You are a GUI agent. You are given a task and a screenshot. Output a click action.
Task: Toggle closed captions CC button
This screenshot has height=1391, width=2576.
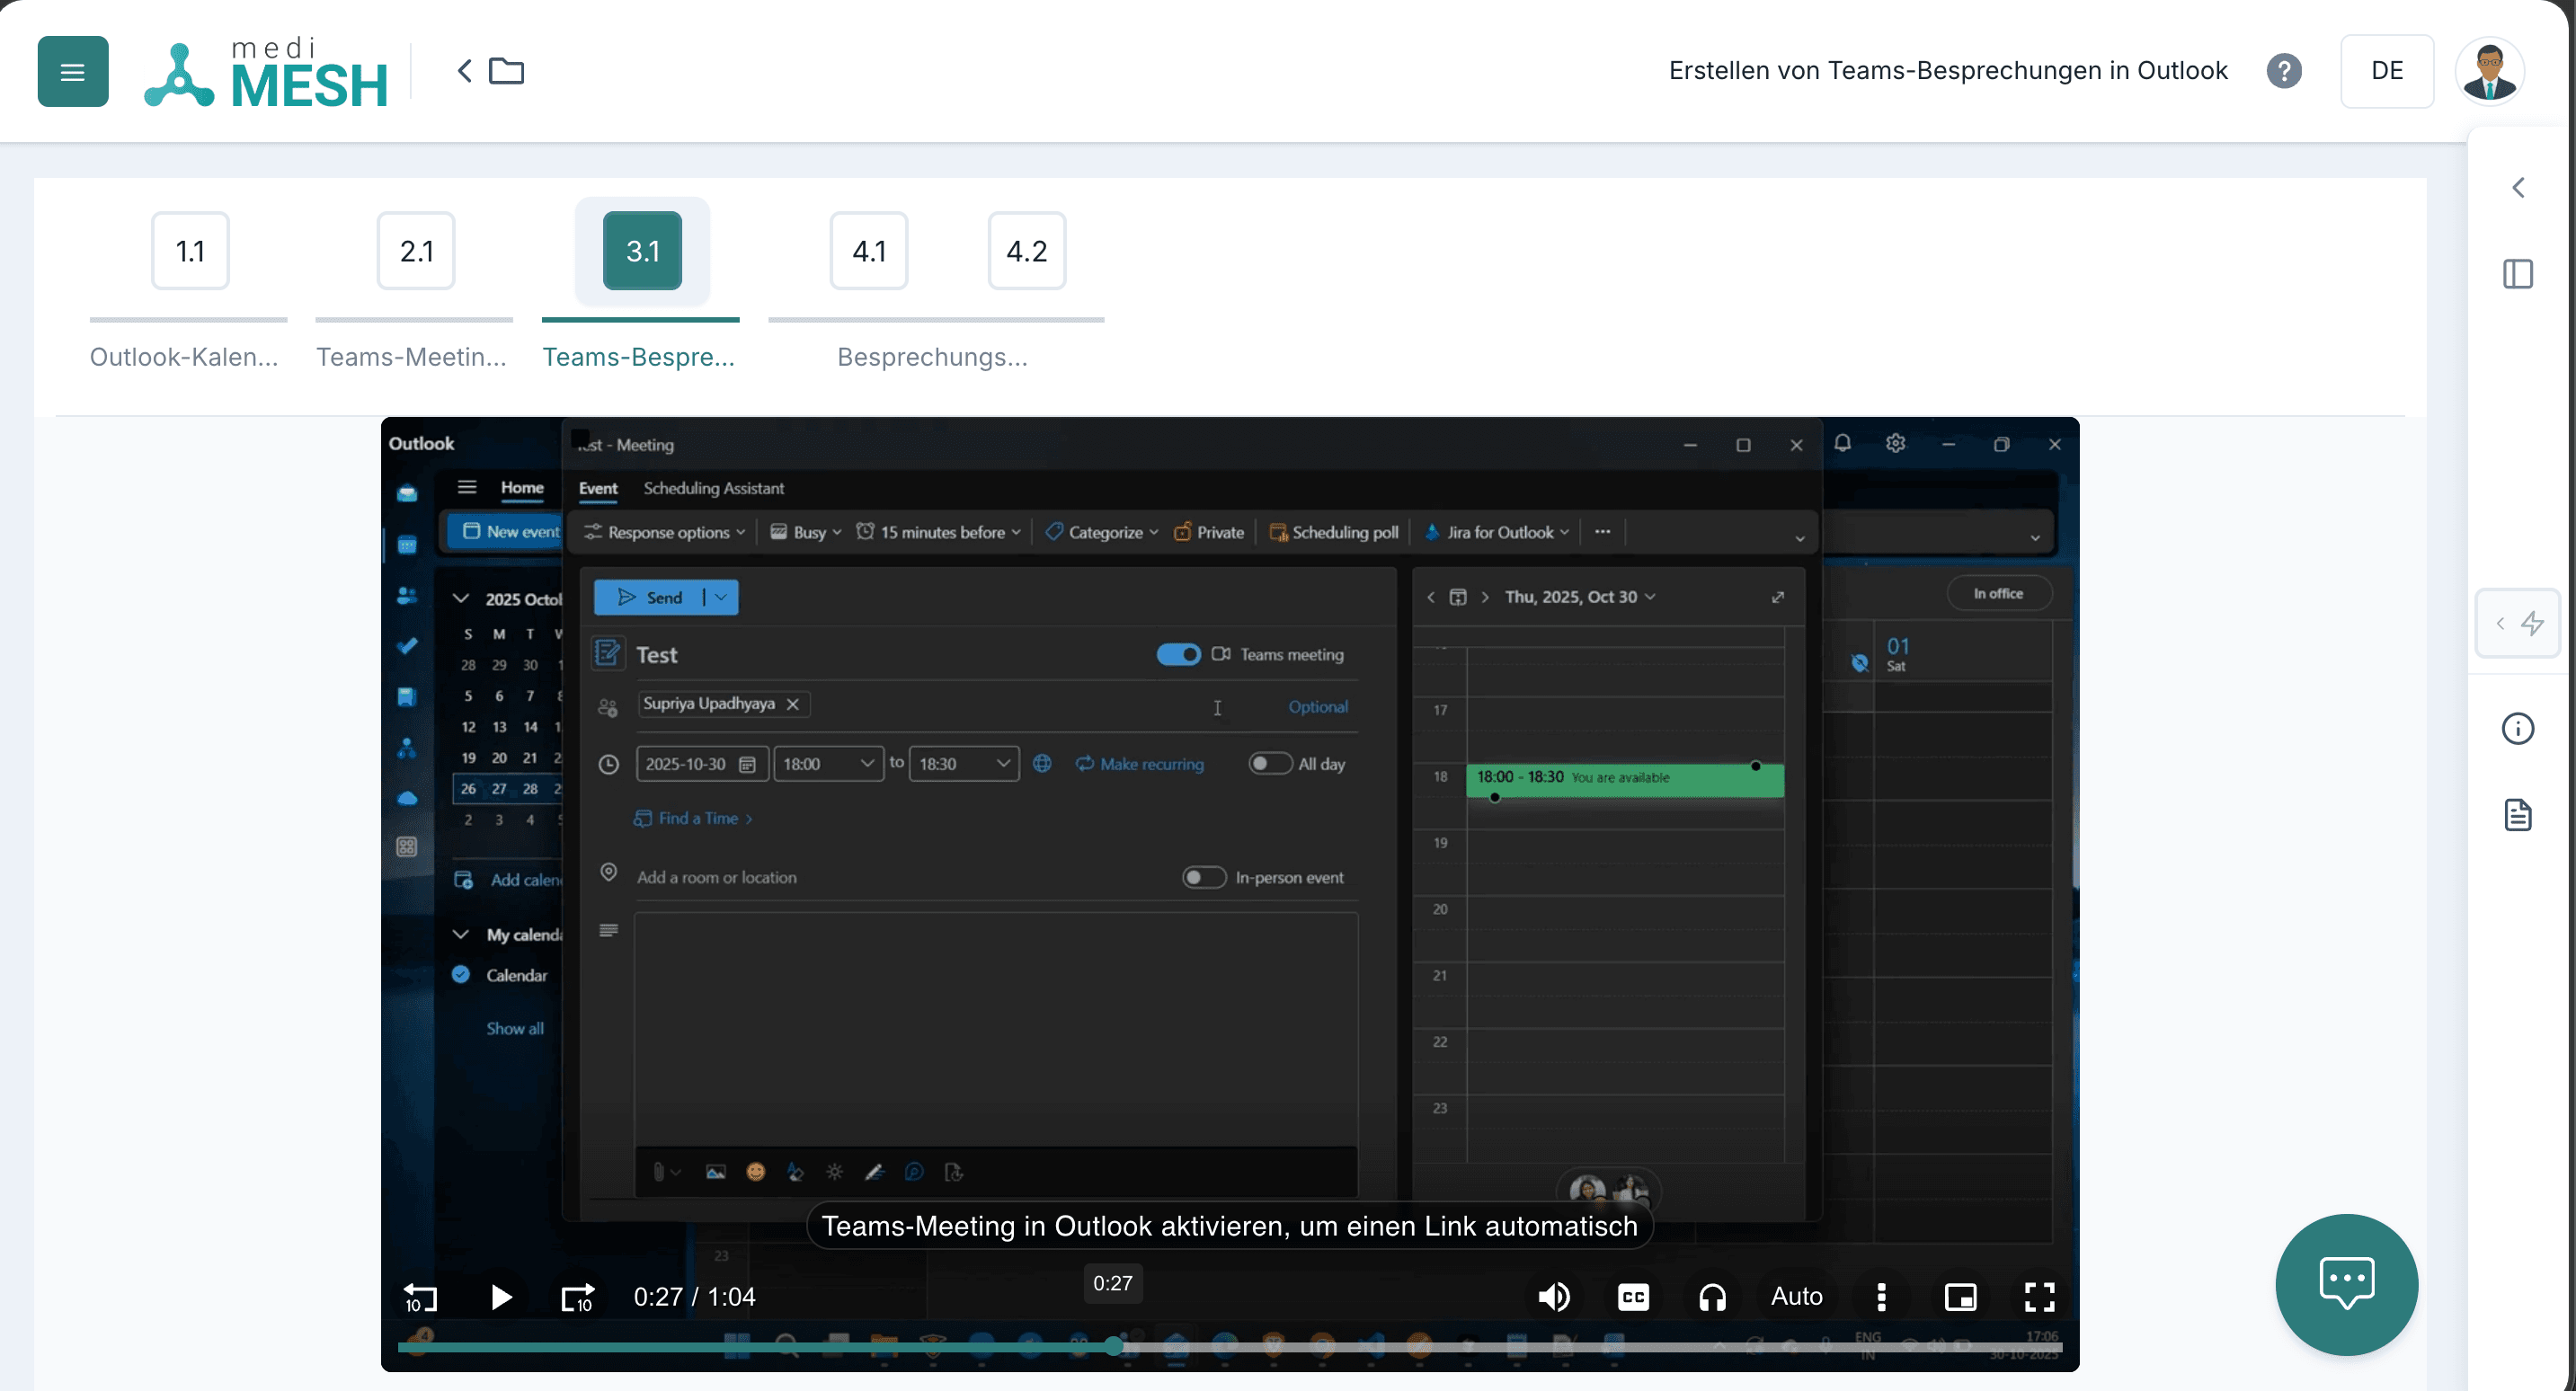[x=1633, y=1297]
